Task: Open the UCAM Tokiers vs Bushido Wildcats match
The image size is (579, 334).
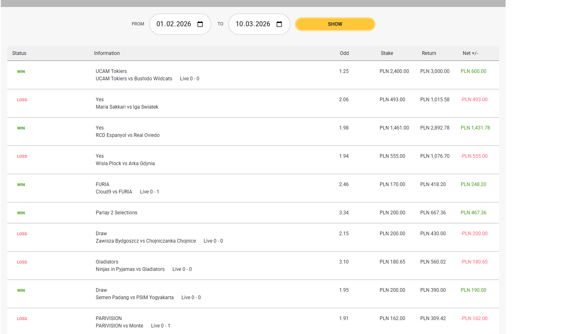Action: 134,79
